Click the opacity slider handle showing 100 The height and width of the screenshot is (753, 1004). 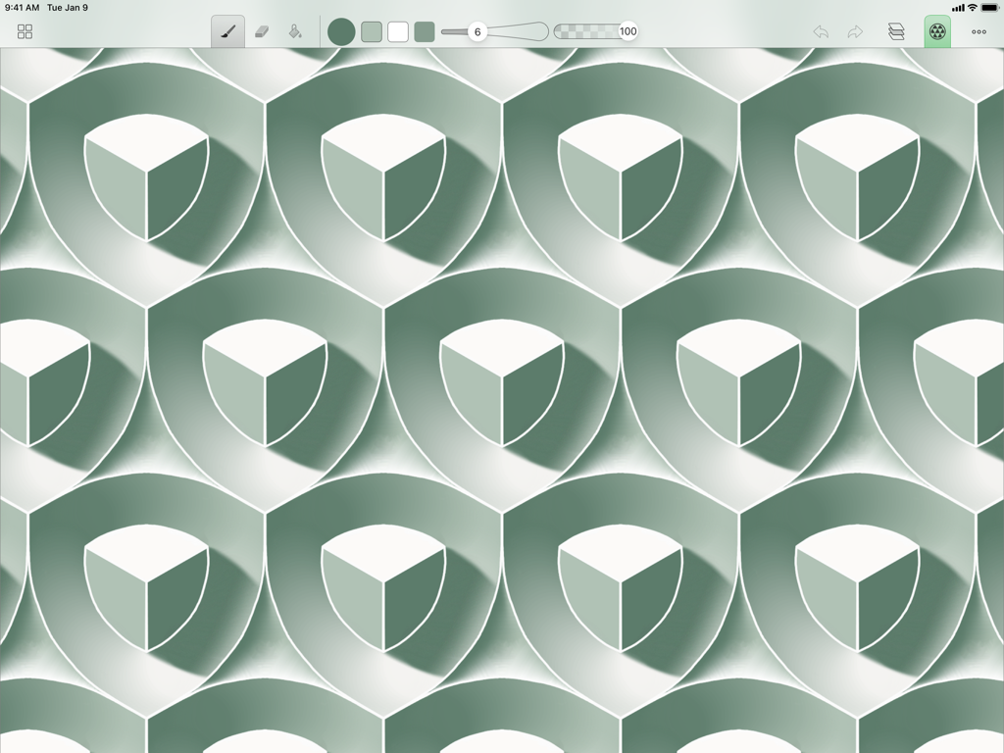pos(627,31)
